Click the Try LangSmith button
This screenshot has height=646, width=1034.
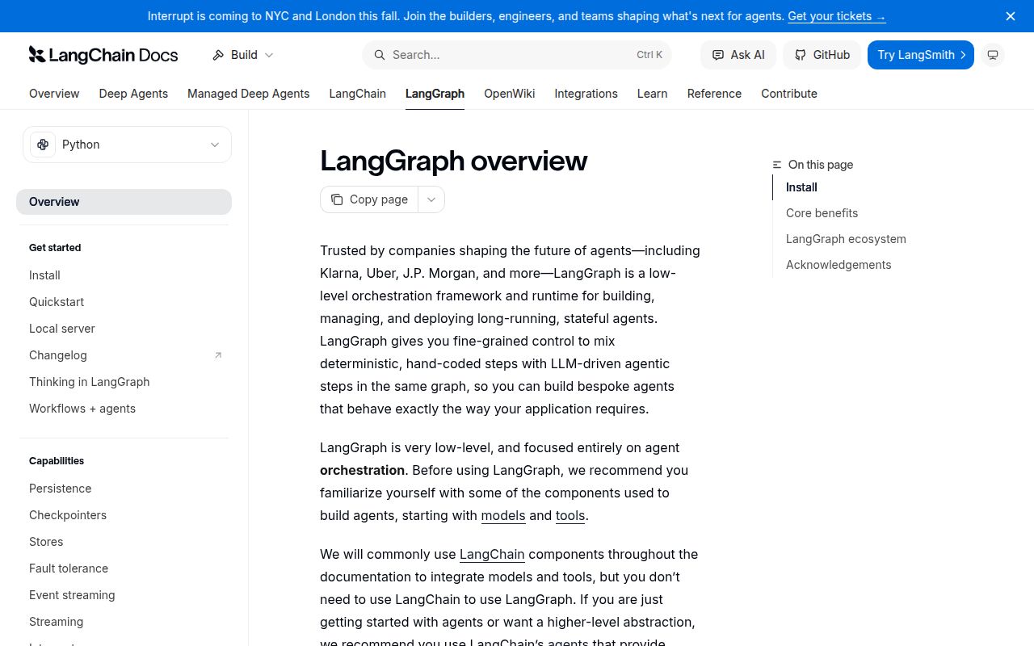[x=921, y=55]
